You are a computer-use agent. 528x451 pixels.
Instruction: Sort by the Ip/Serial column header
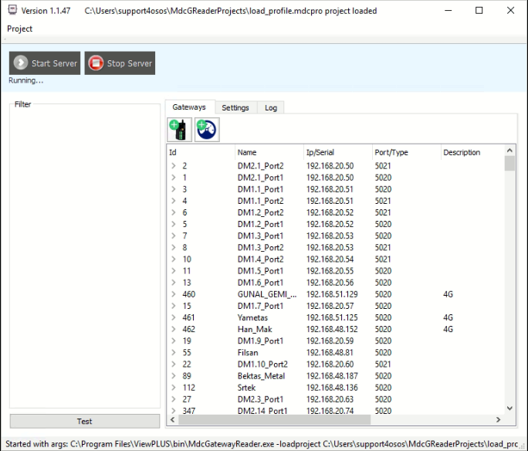(320, 152)
